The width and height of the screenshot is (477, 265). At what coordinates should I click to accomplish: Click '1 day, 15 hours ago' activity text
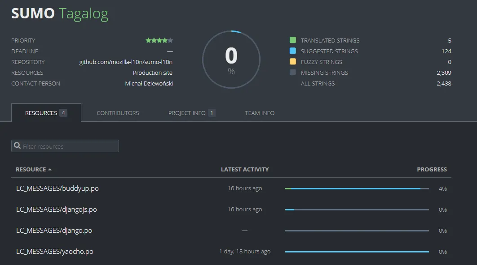[x=245, y=252]
